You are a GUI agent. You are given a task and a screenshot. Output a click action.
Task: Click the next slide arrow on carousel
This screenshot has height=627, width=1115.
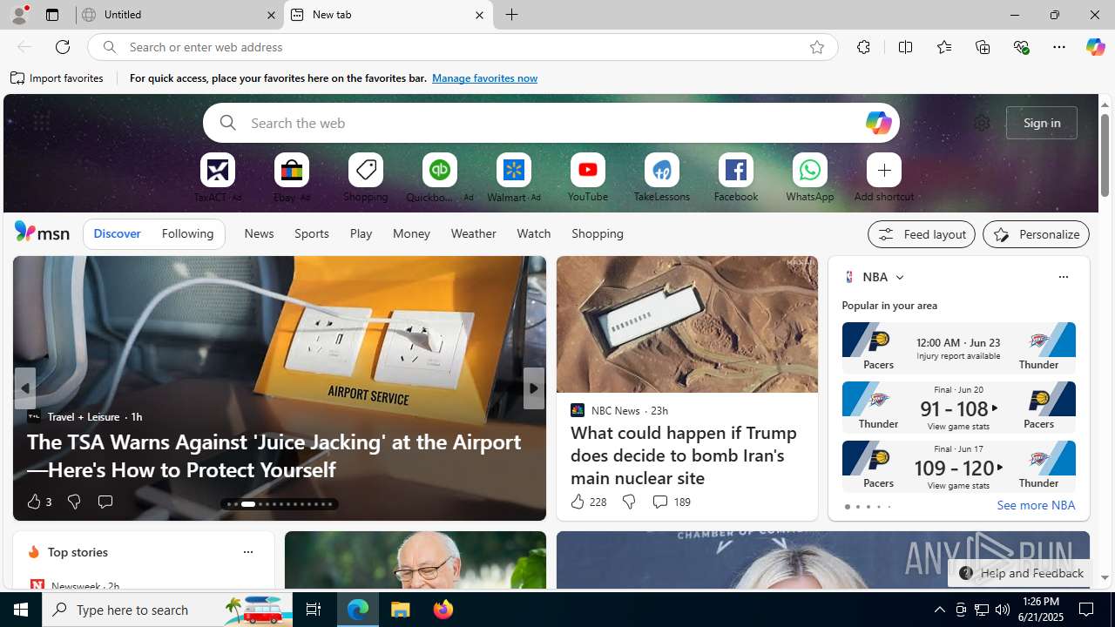(x=533, y=388)
